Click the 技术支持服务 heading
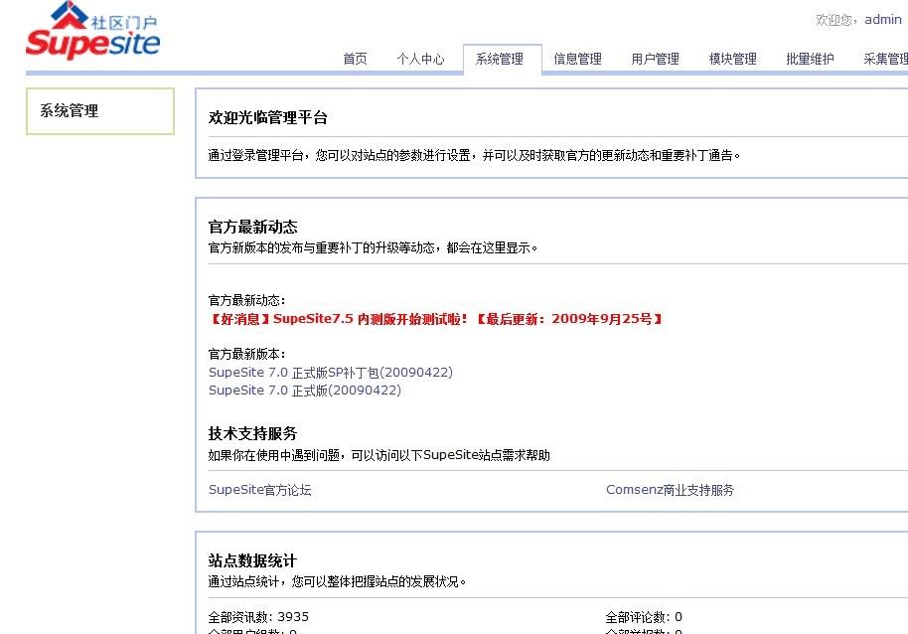Viewport: 908px width, 634px height. tap(253, 433)
